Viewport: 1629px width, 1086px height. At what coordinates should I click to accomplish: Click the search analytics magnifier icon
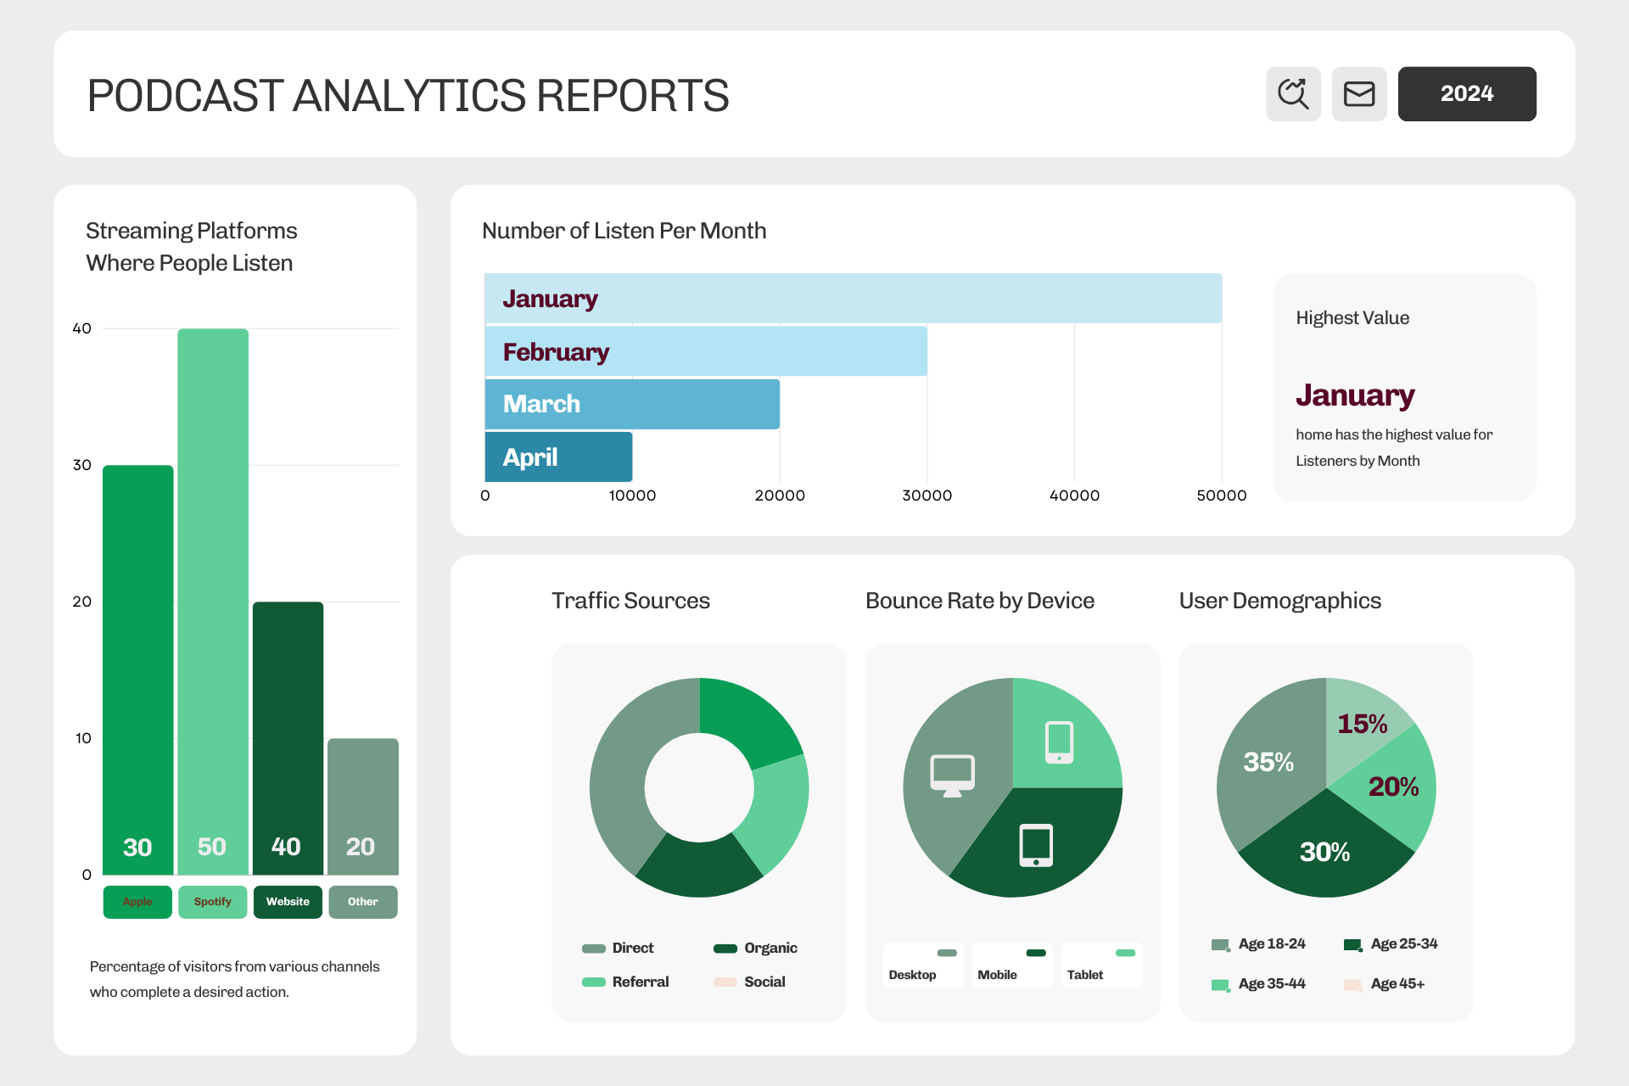point(1293,93)
